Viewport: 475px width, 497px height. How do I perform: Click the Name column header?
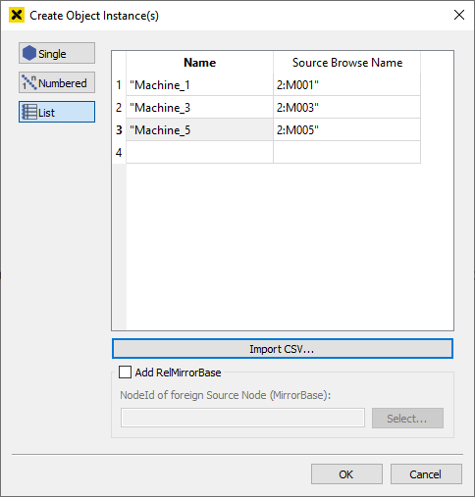coord(199,62)
